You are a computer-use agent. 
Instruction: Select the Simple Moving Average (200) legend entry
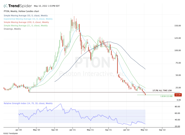pyautogui.click(x=26, y=22)
